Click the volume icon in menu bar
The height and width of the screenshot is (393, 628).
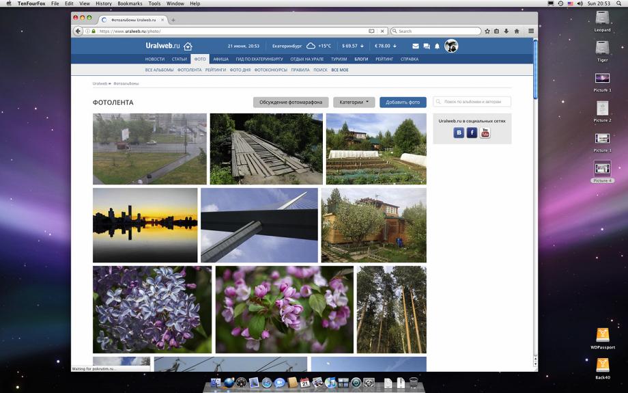coord(580,3)
